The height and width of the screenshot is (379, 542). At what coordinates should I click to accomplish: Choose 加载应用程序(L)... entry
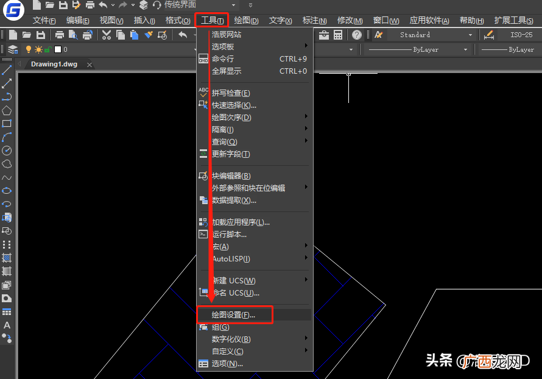(255, 222)
